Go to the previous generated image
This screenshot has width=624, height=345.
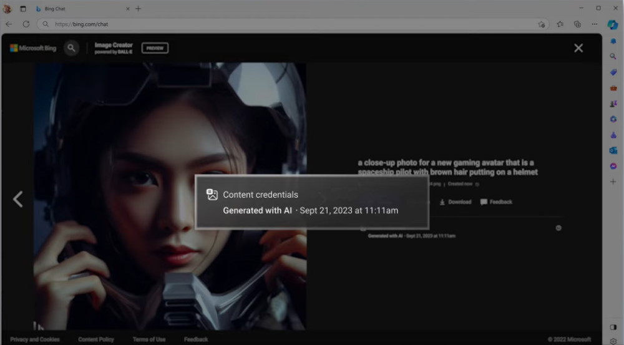18,199
